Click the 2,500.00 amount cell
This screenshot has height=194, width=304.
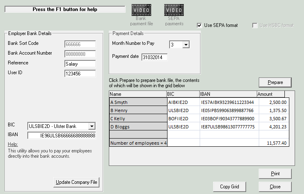(274, 102)
